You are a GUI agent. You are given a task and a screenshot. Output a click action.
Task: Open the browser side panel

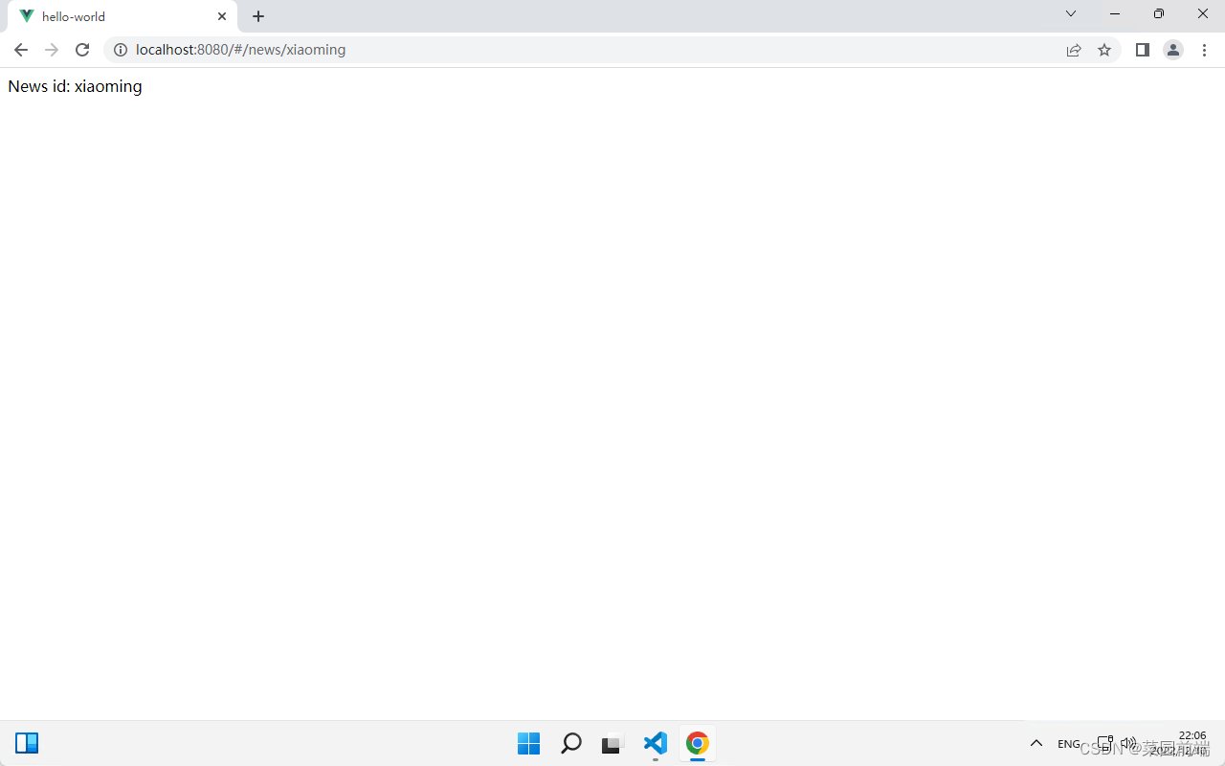click(x=1143, y=50)
